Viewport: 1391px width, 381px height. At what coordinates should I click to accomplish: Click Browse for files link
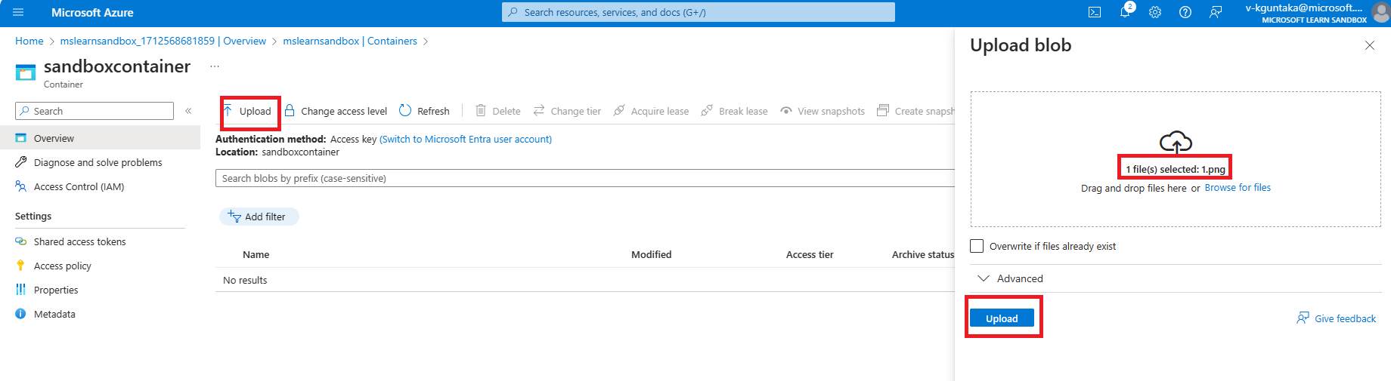click(1238, 188)
